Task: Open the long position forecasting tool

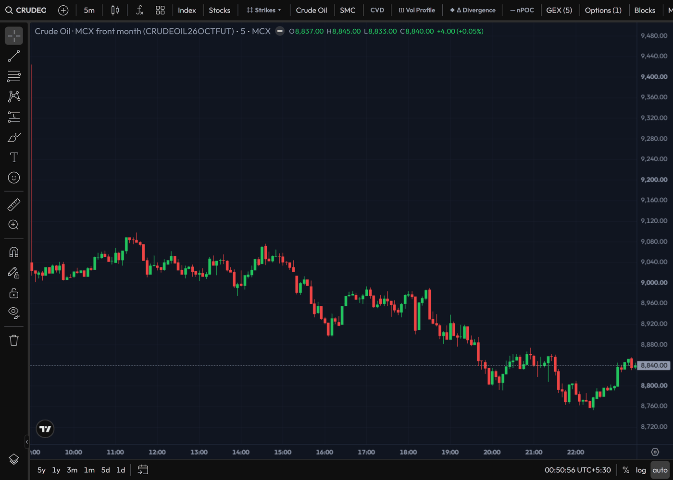Action: tap(14, 117)
